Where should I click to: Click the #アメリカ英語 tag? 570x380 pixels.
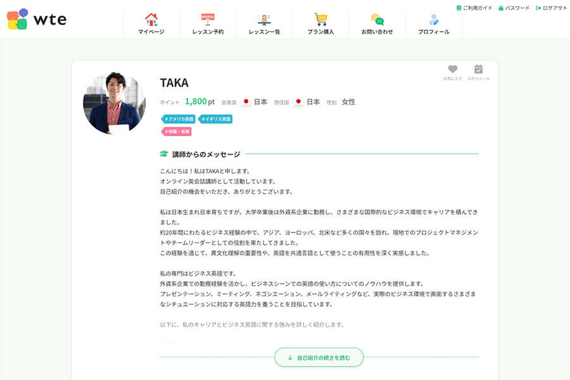[x=177, y=118]
